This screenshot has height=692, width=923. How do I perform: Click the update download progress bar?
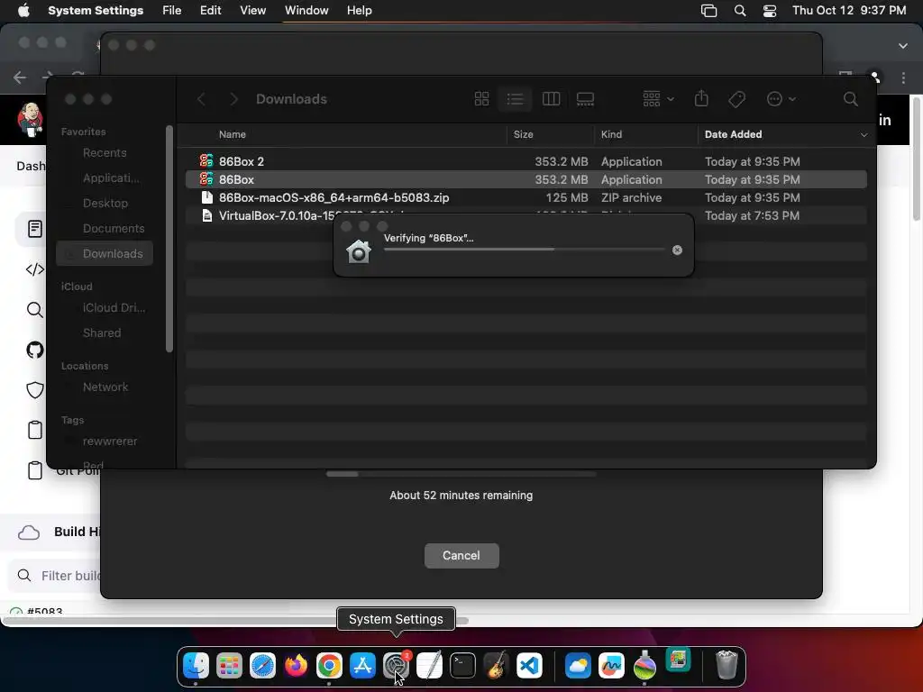461,474
